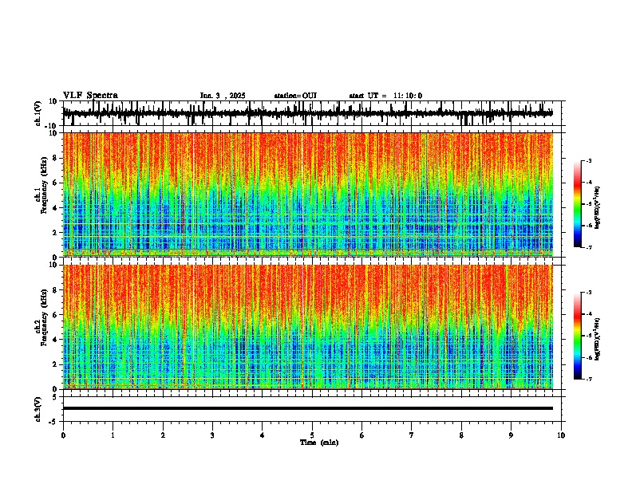632x488 pixels.
Task: Click time axis tick label "3"
Action: 212,435
